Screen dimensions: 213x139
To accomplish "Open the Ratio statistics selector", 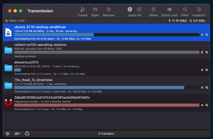I will tap(15, 21).
